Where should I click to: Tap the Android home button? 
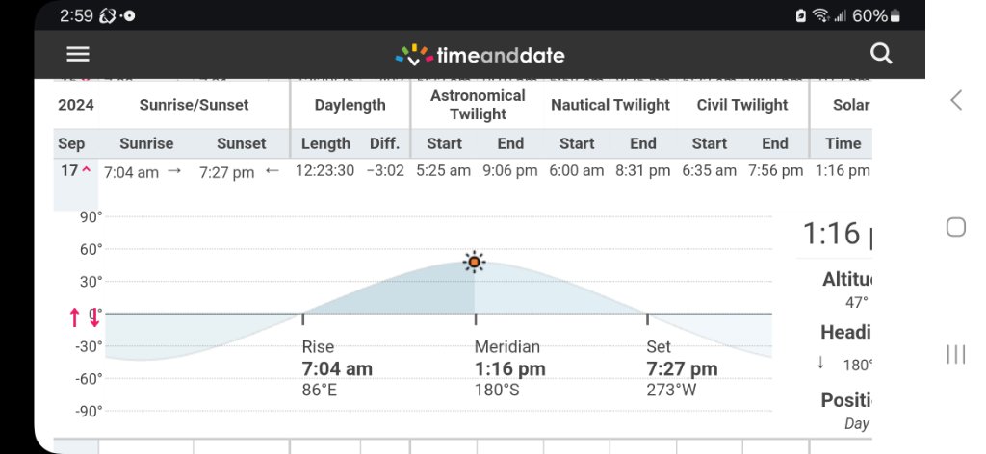[x=955, y=227]
